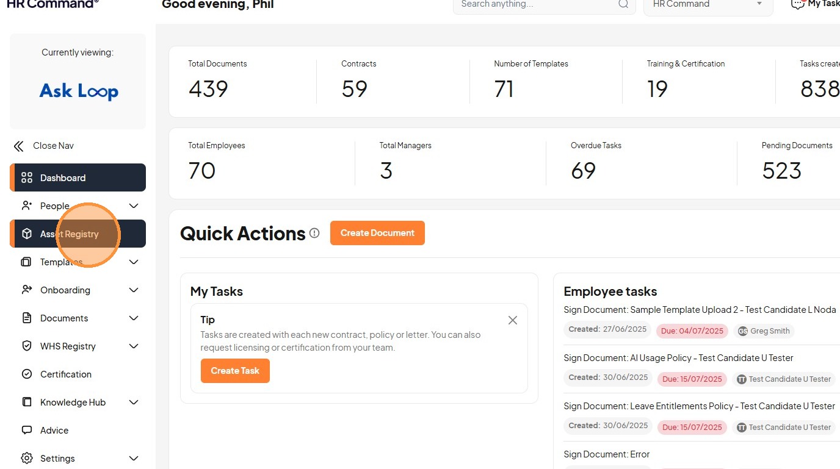
Task: Click the Quick Actions info icon
Action: tap(314, 233)
